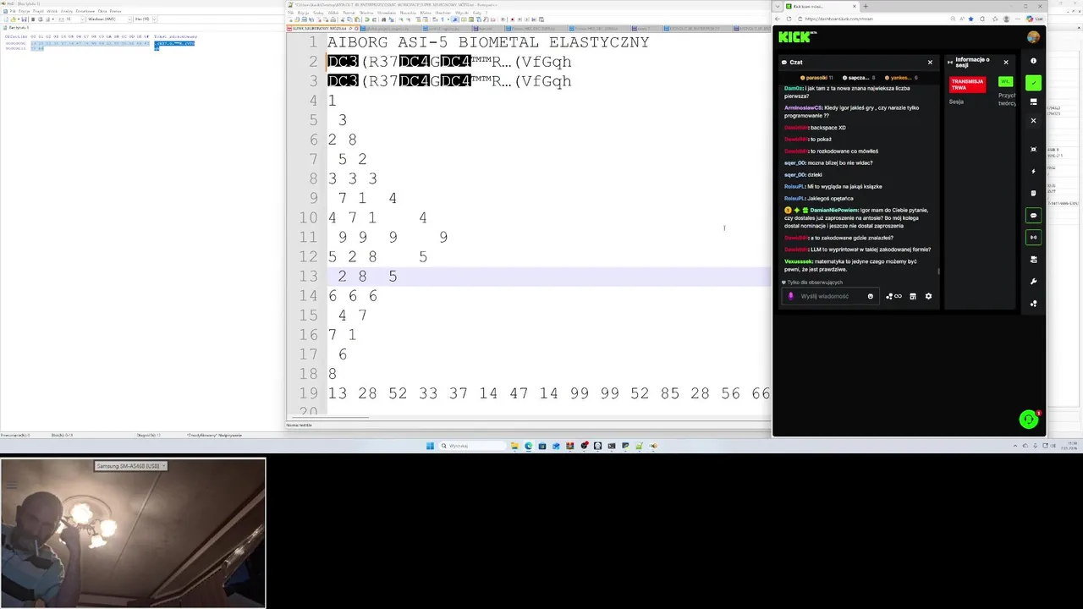Open File Explorer from taskbar

point(514,446)
